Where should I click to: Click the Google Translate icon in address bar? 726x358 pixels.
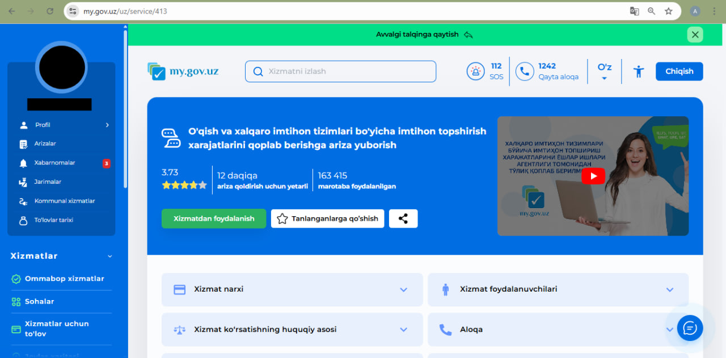[x=634, y=11]
